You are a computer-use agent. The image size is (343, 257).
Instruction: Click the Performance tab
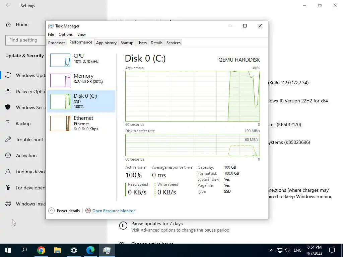[x=81, y=42]
